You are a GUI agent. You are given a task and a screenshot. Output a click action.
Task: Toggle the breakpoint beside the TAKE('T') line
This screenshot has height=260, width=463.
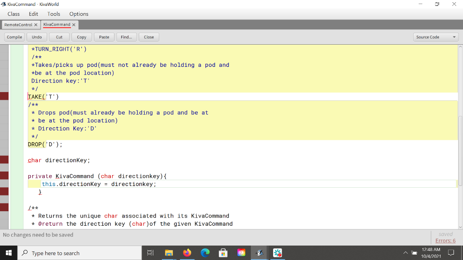click(x=4, y=96)
